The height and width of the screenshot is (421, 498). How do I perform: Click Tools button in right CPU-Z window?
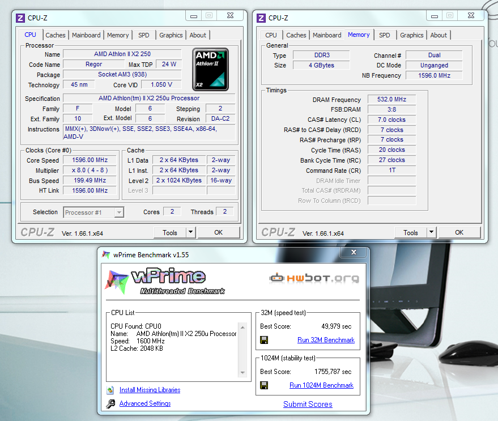(x=411, y=232)
